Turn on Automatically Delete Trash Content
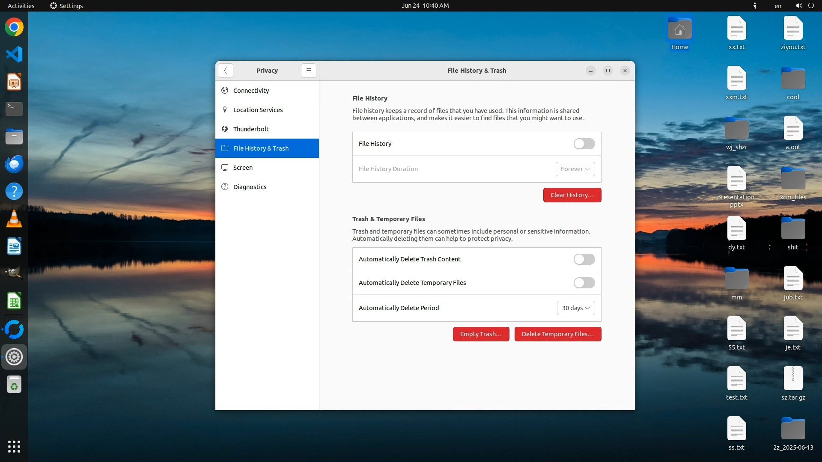This screenshot has width=822, height=462. (584, 259)
